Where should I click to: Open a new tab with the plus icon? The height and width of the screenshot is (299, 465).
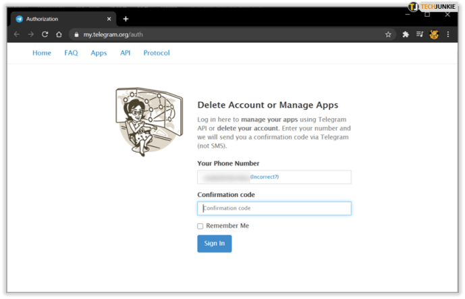tap(126, 19)
